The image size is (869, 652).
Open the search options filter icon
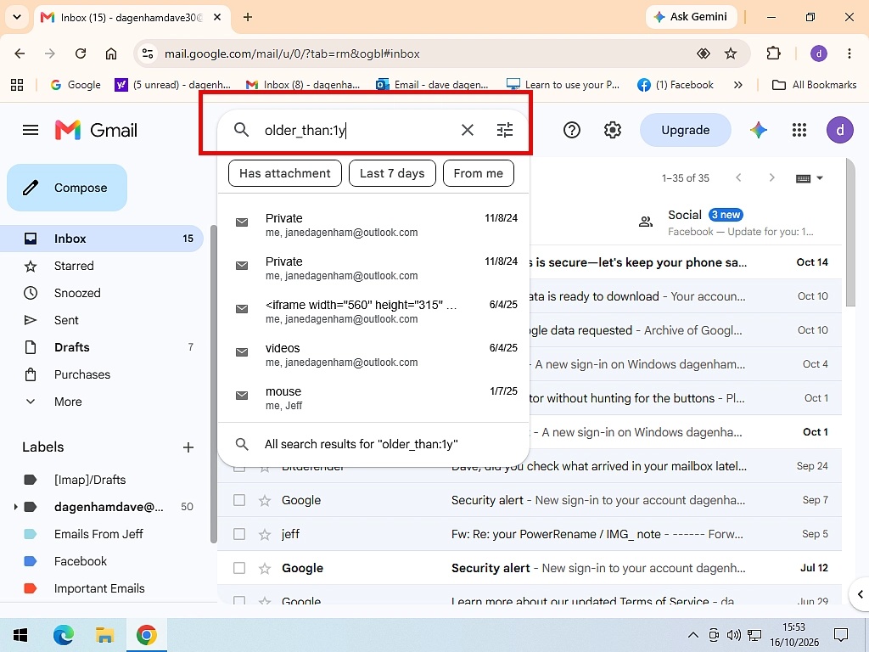tap(504, 130)
